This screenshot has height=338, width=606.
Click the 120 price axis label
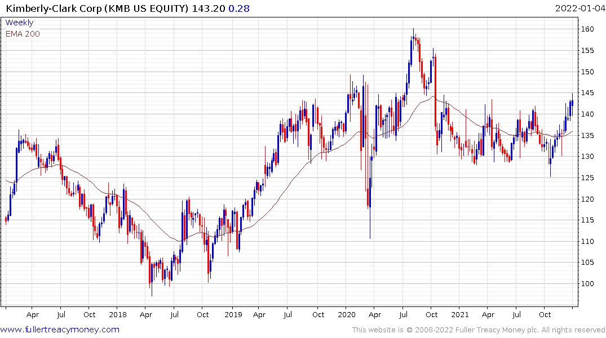pyautogui.click(x=587, y=199)
